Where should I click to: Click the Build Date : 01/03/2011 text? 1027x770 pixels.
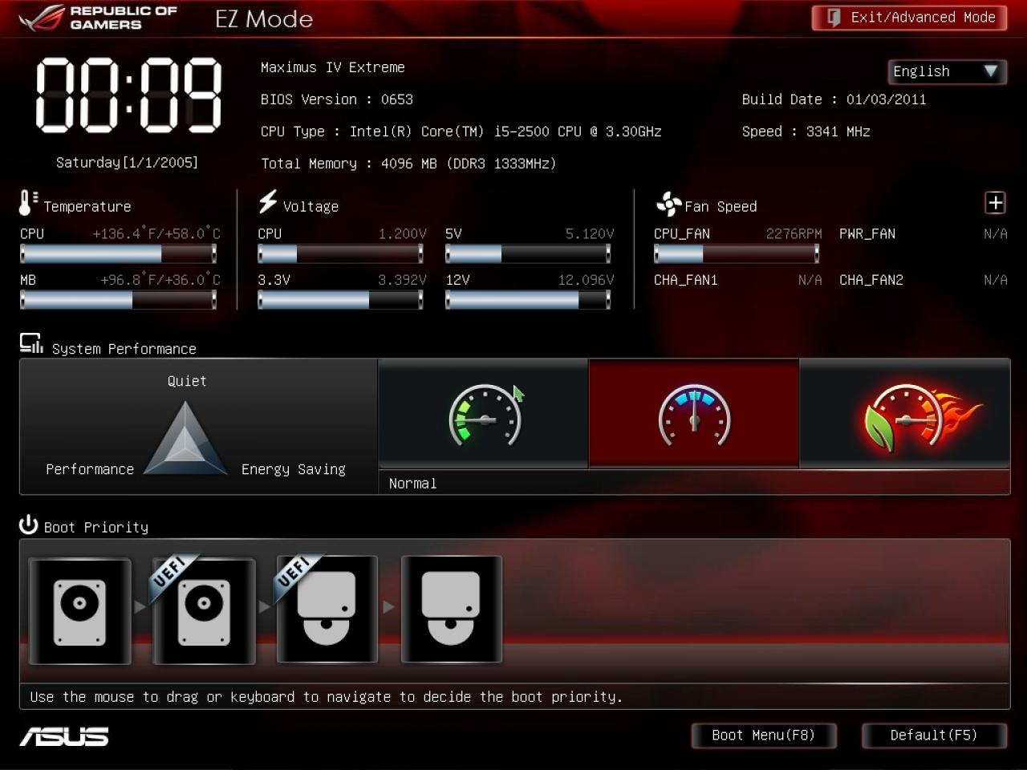pyautogui.click(x=834, y=99)
